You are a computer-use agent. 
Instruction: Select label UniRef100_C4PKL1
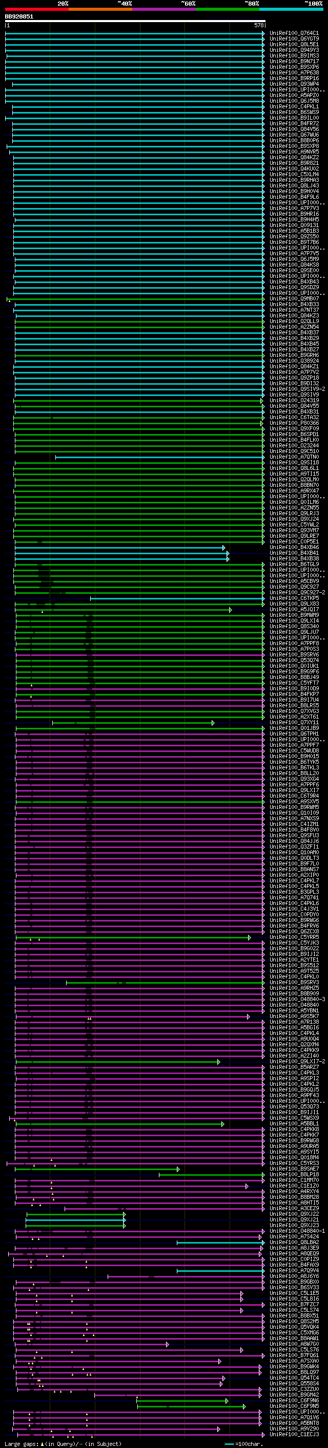(294, 107)
